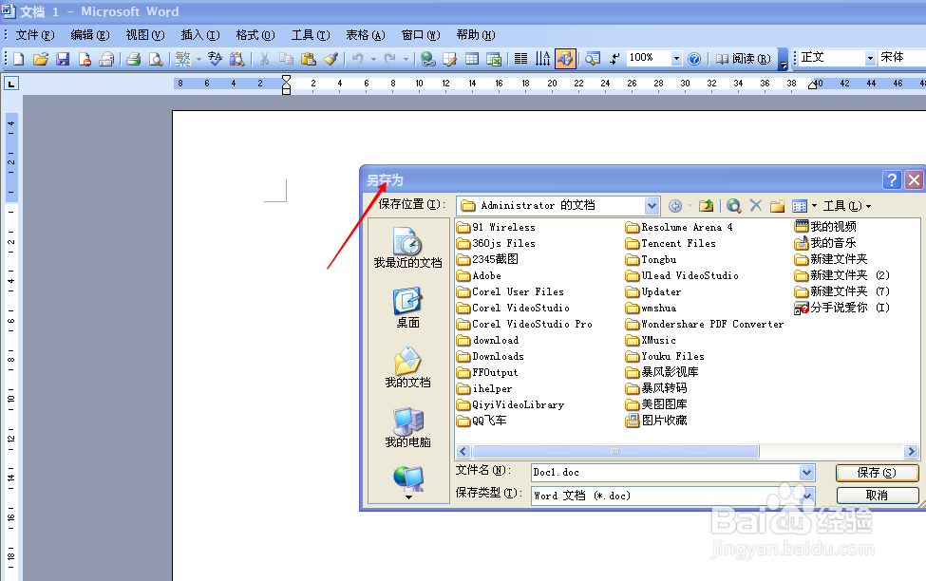Open the 保存类型 dropdown arrow

tap(806, 496)
